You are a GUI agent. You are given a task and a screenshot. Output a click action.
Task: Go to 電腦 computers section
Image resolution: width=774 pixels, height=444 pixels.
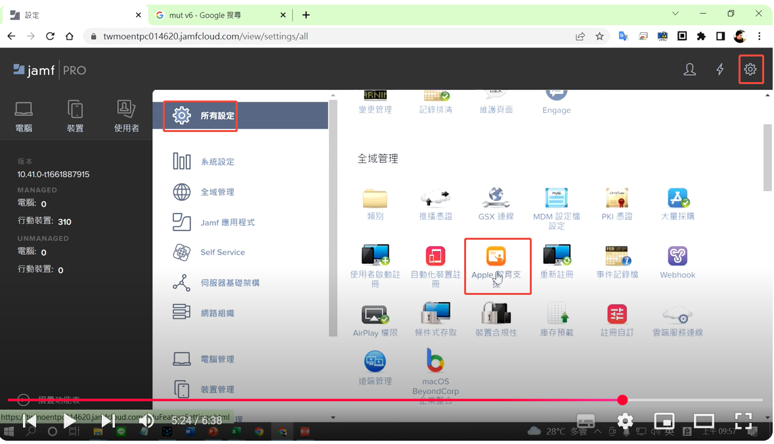(x=24, y=116)
